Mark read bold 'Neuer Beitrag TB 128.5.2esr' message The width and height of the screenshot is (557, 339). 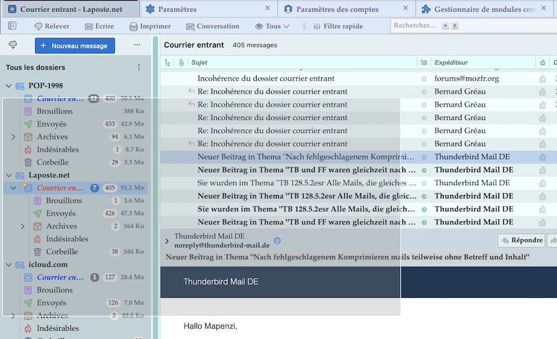click(x=424, y=197)
